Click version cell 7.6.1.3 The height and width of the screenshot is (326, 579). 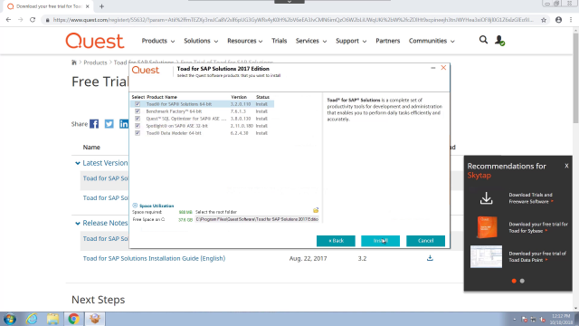point(238,111)
